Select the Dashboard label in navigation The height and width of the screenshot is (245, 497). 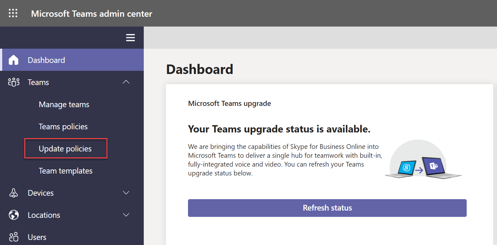tap(46, 60)
